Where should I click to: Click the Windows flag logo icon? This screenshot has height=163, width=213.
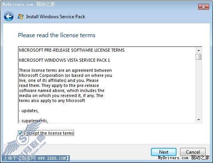(x=21, y=17)
